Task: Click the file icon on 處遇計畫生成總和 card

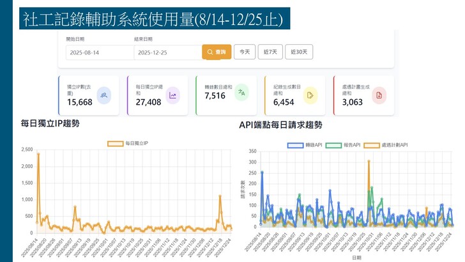Action: point(379,95)
